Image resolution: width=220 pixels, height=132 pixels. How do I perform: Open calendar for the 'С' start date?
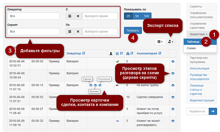pos(70,16)
